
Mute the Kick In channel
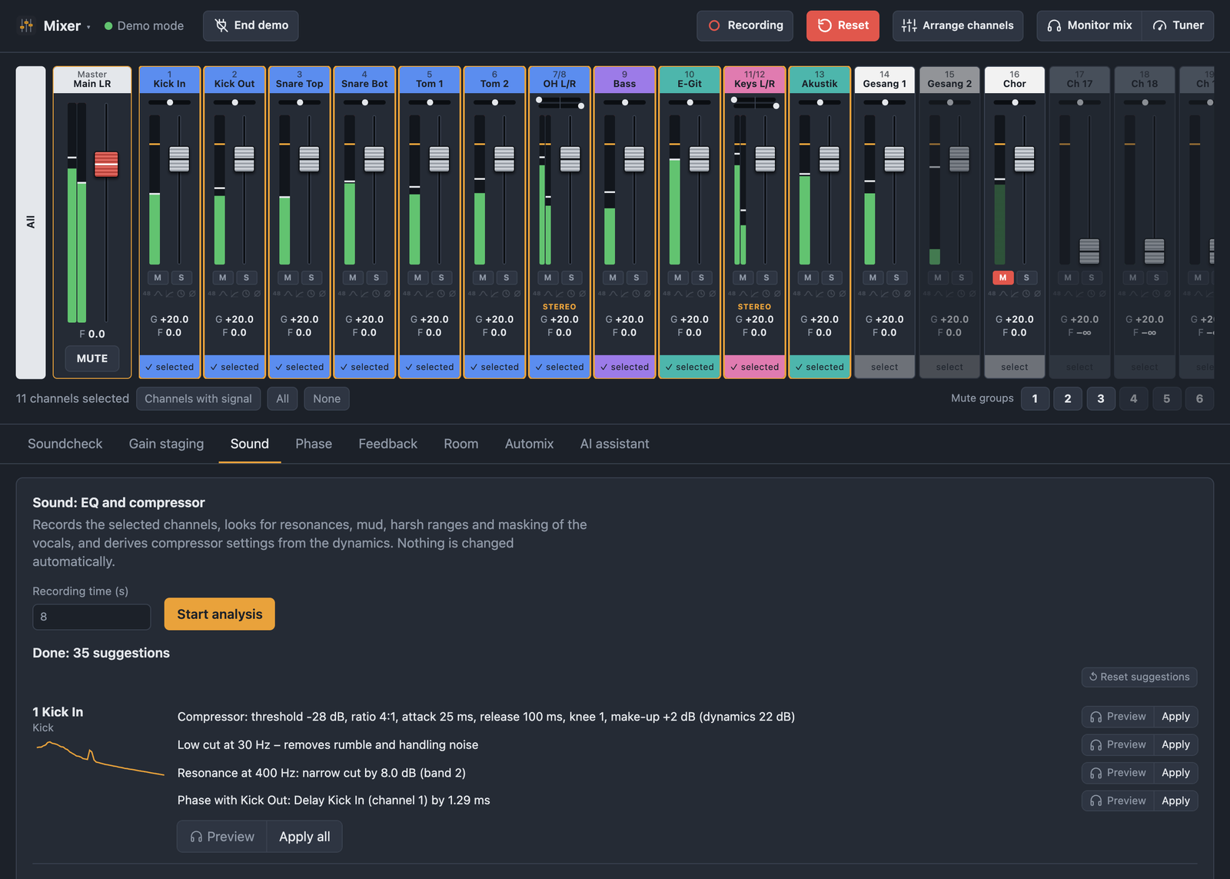158,278
